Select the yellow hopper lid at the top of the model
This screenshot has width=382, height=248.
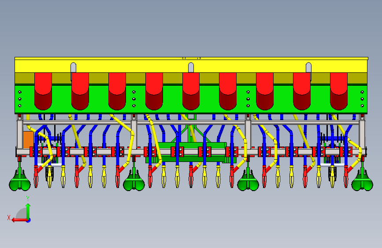[191, 65]
